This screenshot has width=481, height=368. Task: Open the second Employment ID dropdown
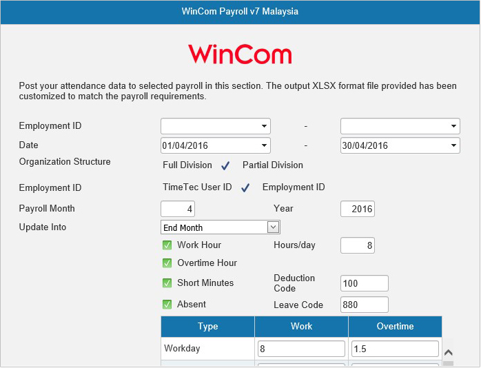pyautogui.click(x=400, y=126)
